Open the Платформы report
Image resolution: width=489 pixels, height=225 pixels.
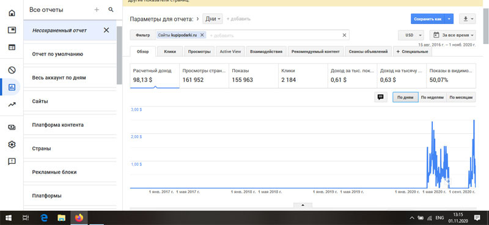[70, 196]
